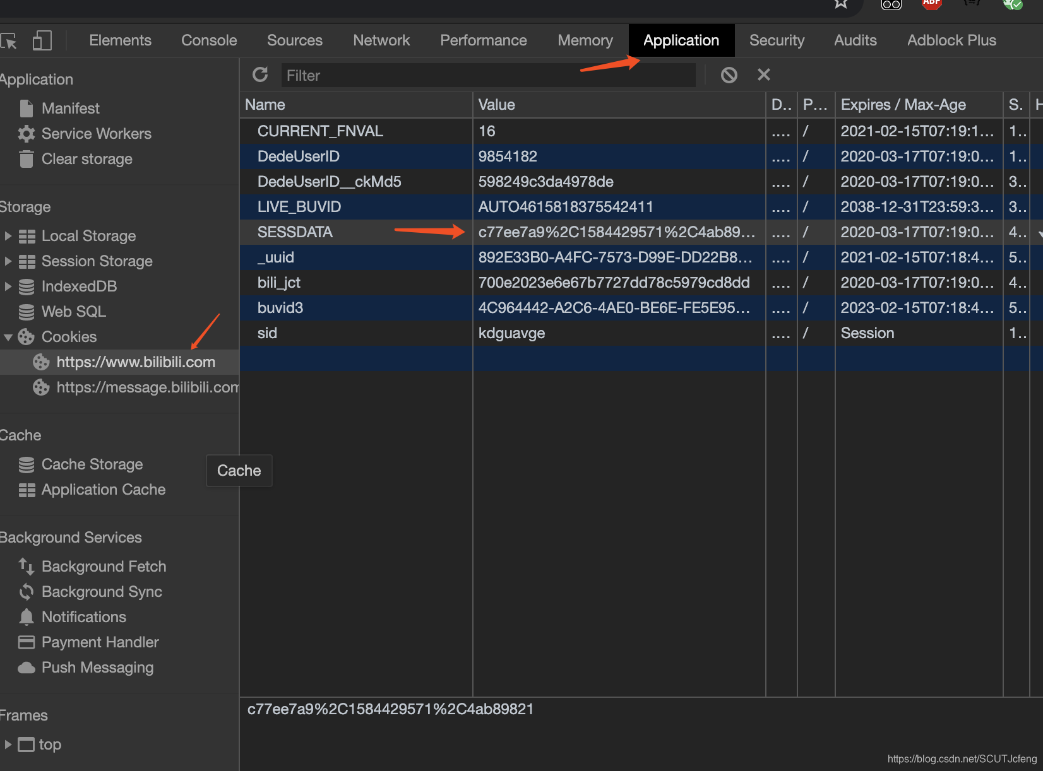Open the Security tab
The height and width of the screenshot is (771, 1043).
777,40
